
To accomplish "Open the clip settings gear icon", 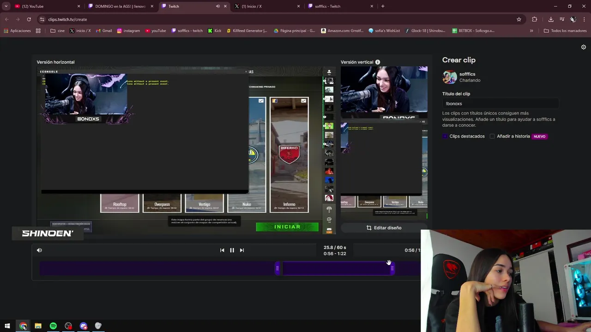I will tap(584, 47).
